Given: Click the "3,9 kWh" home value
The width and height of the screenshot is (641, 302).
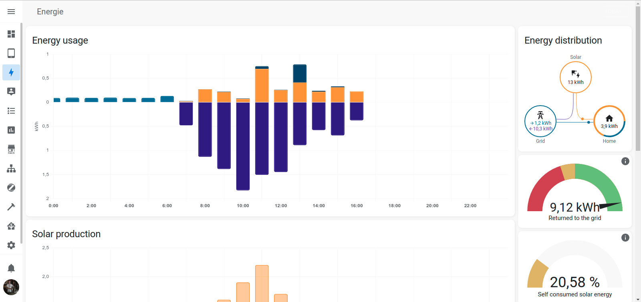Looking at the screenshot, I should click(609, 126).
